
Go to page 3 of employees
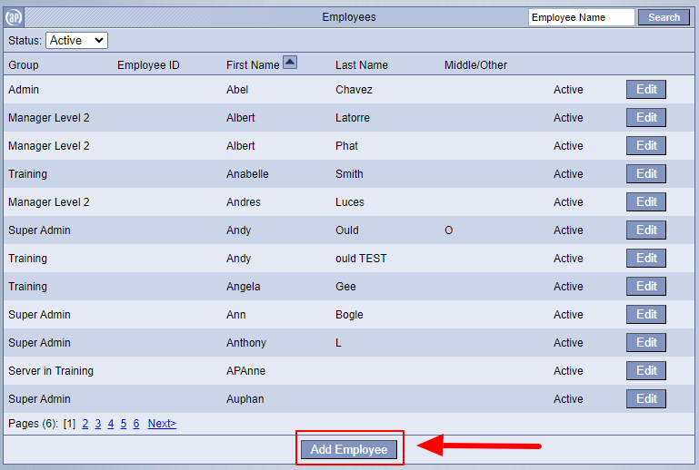point(98,423)
